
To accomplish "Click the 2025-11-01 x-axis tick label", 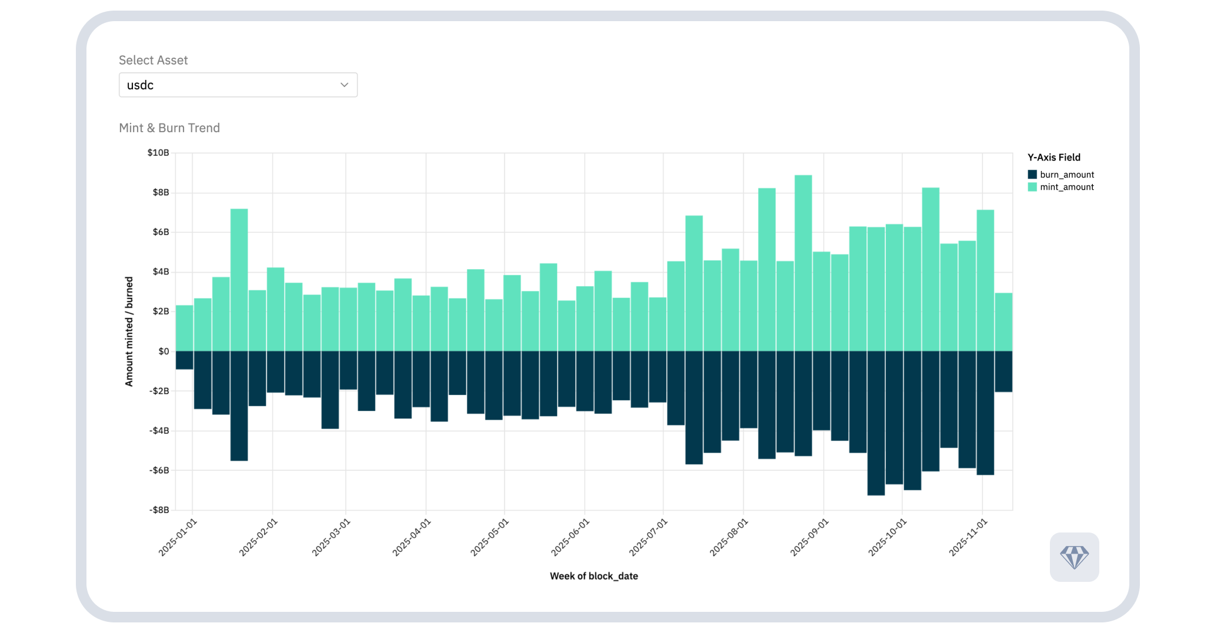I will (968, 537).
